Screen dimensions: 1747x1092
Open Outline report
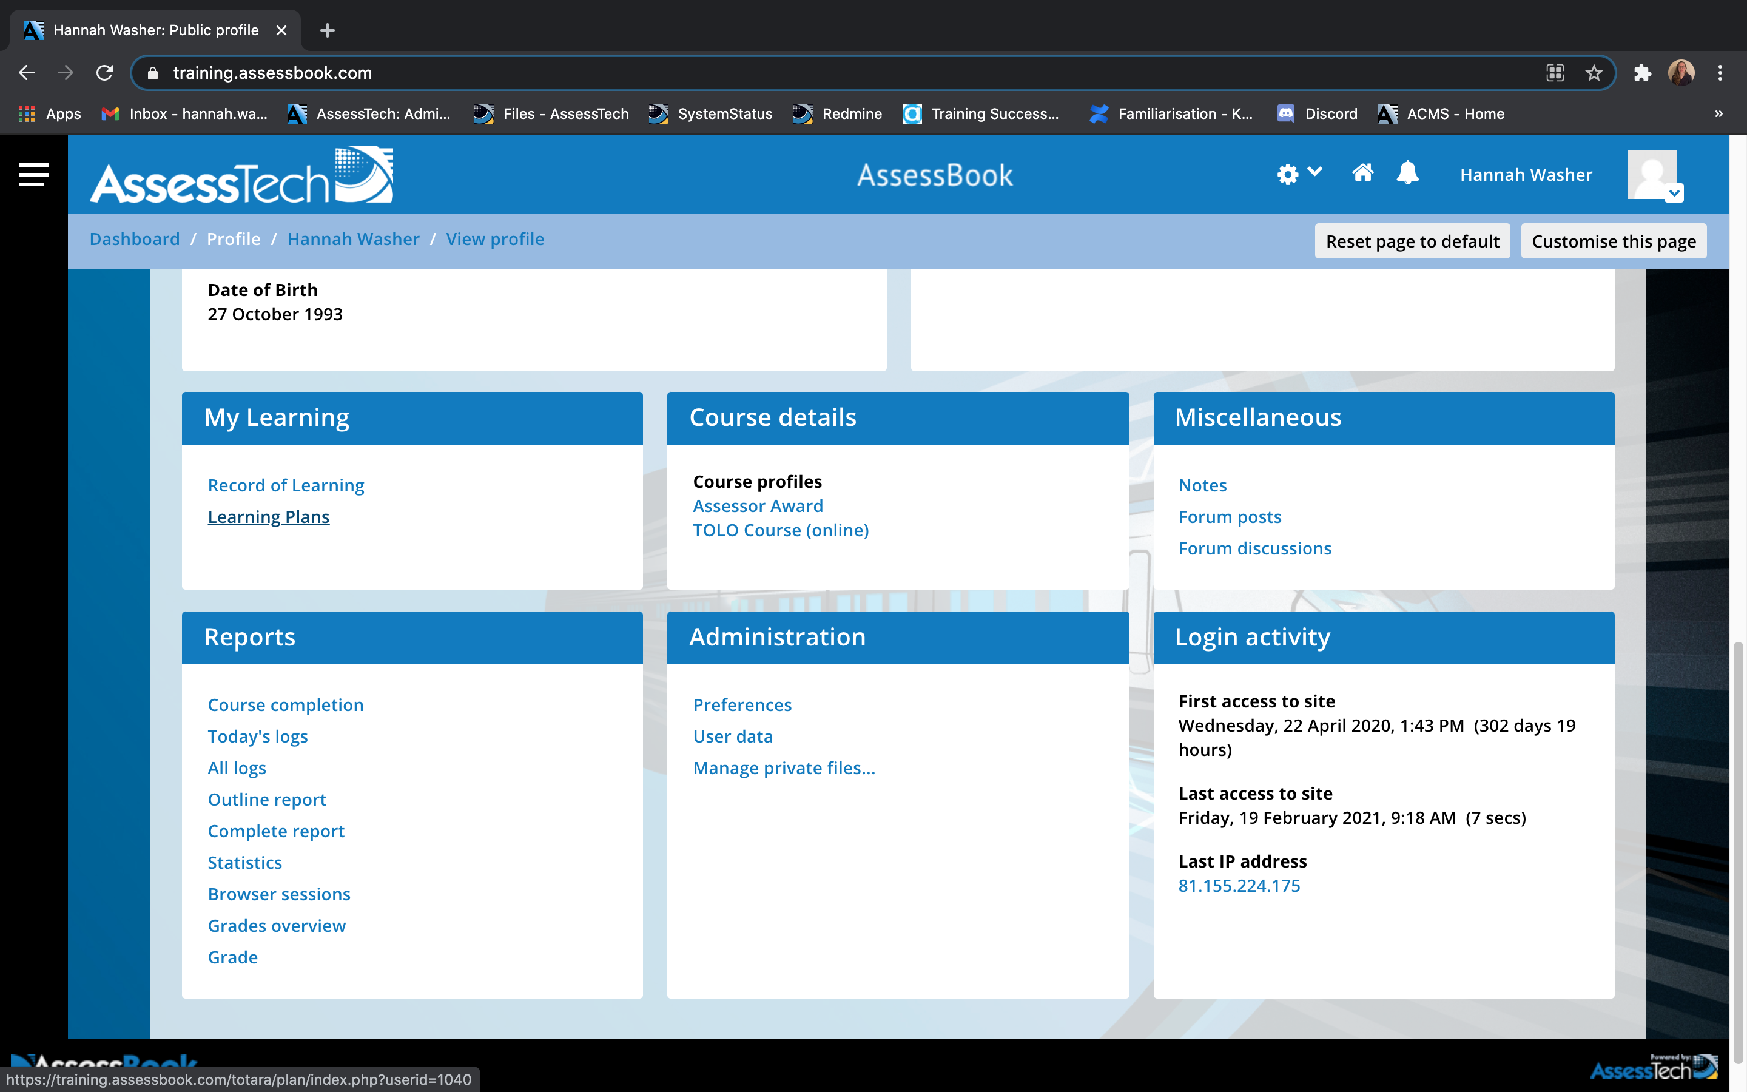[267, 800]
